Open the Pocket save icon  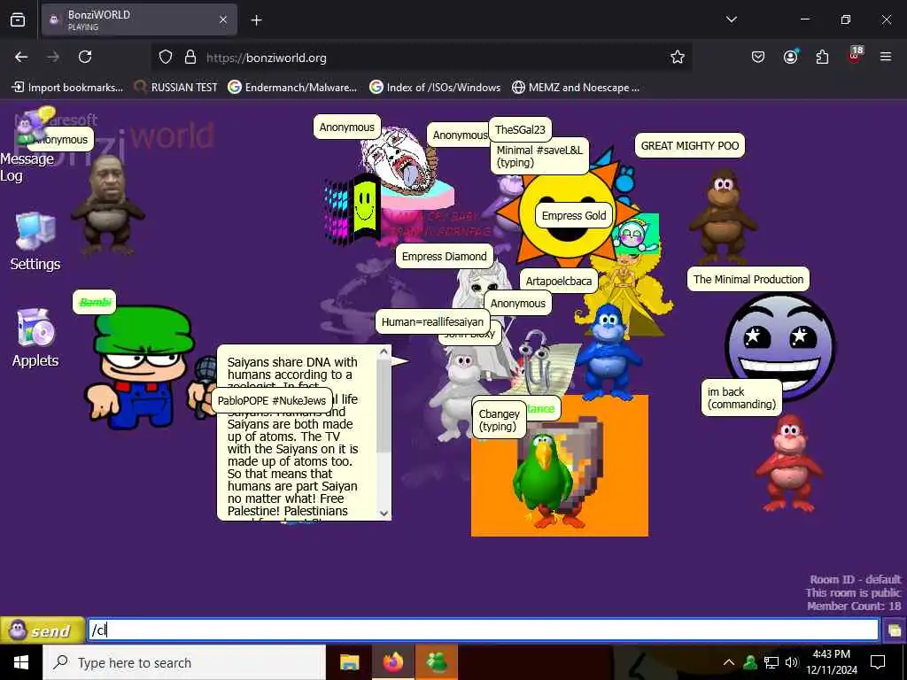758,57
